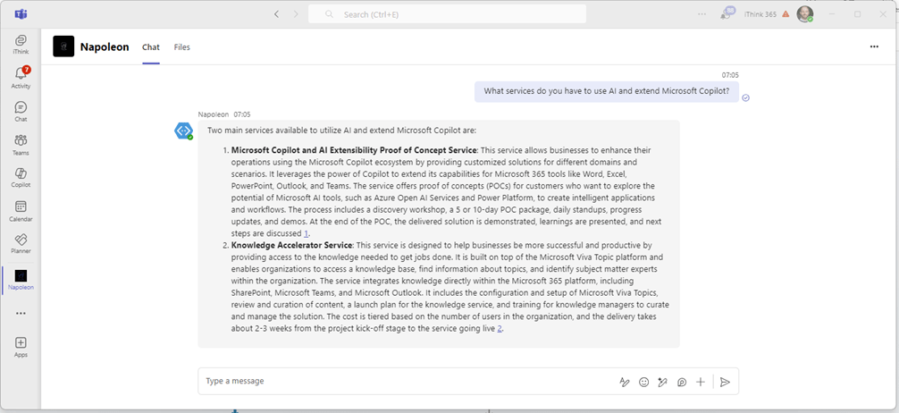Open Copilot from the left rail
Screen dimensions: 899x413
tap(20, 176)
